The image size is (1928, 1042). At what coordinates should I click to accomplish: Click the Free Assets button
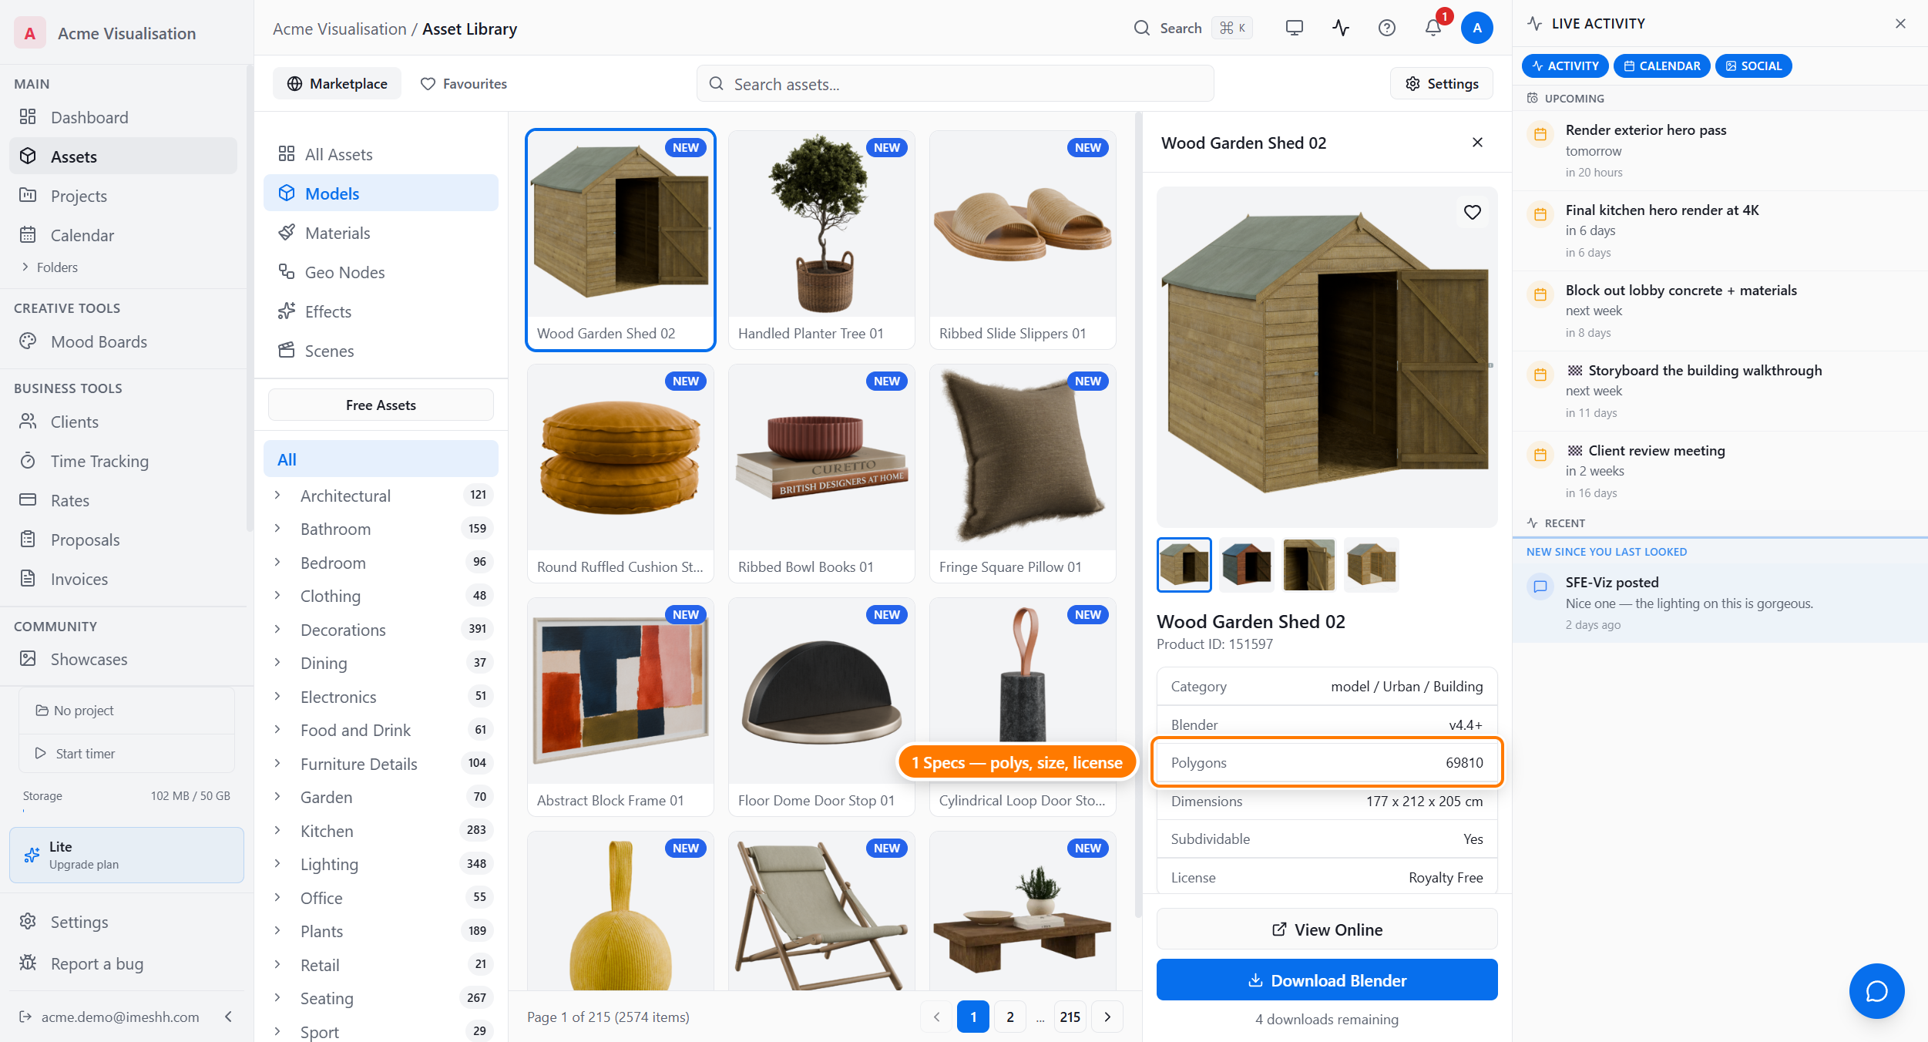point(381,405)
